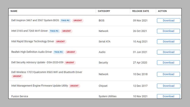Open the Dell Security Advisory Update entry
The height and width of the screenshot is (107, 190).
point(37,62)
